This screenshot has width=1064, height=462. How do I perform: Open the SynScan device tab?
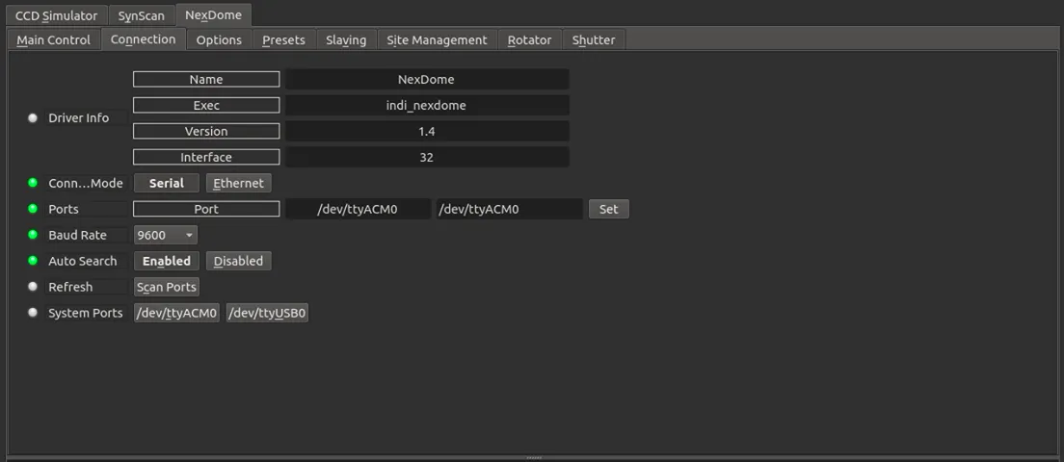click(x=141, y=14)
